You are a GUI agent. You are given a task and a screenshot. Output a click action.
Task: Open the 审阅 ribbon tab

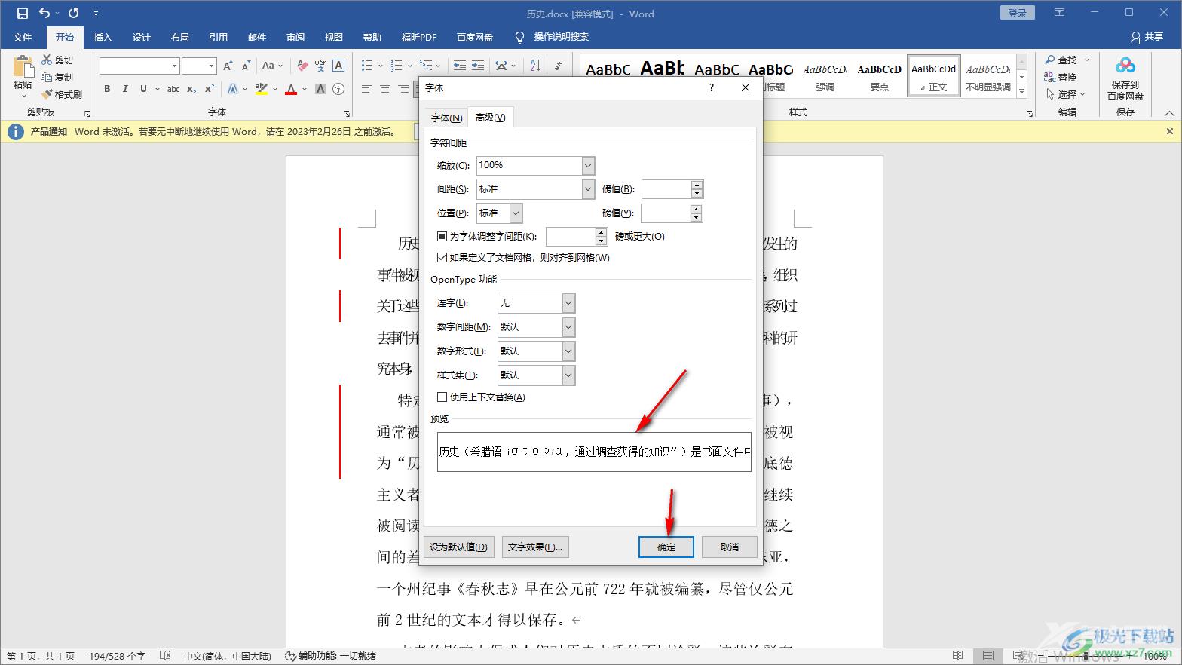click(295, 37)
